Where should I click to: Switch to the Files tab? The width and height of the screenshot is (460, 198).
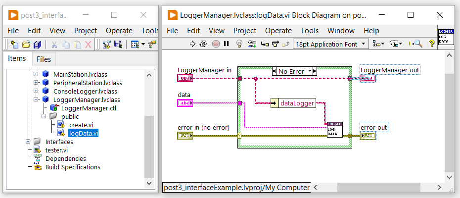click(x=44, y=59)
